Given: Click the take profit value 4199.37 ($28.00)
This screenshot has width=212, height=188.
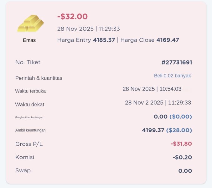Looking at the screenshot, I should click(167, 130).
